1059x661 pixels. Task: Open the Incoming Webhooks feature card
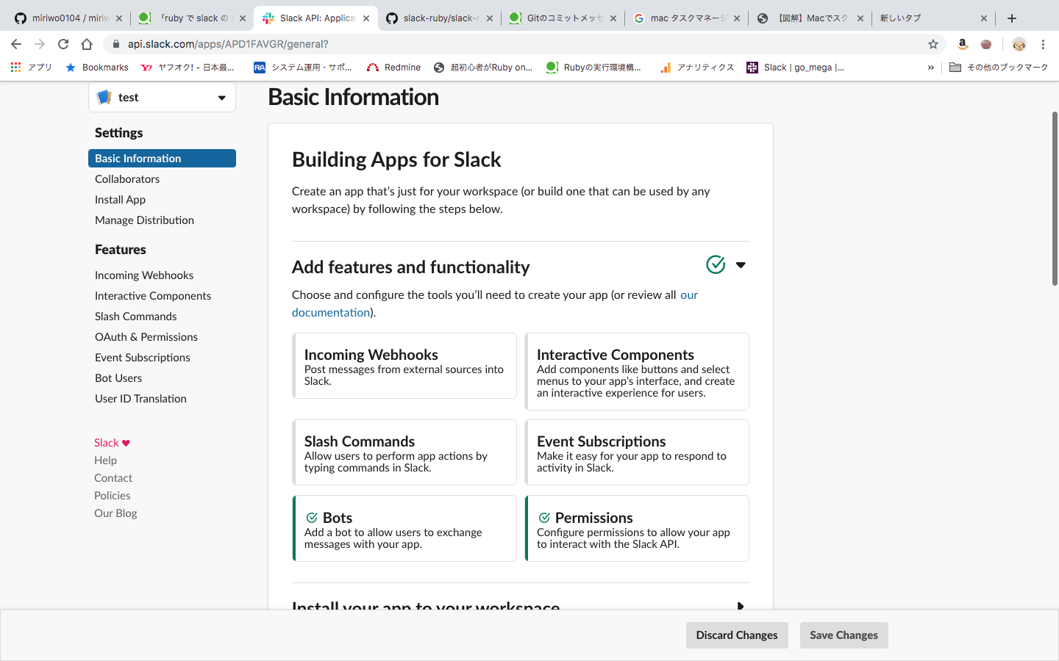(404, 366)
